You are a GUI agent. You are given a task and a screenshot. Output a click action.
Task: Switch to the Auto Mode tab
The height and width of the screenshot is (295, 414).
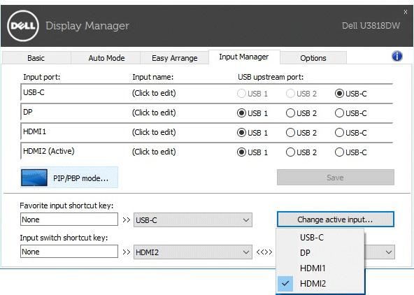click(x=106, y=58)
